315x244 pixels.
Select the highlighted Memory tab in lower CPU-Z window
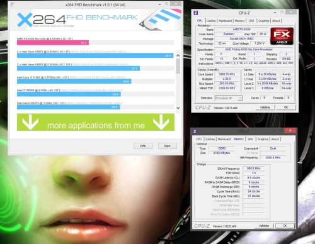239,139
